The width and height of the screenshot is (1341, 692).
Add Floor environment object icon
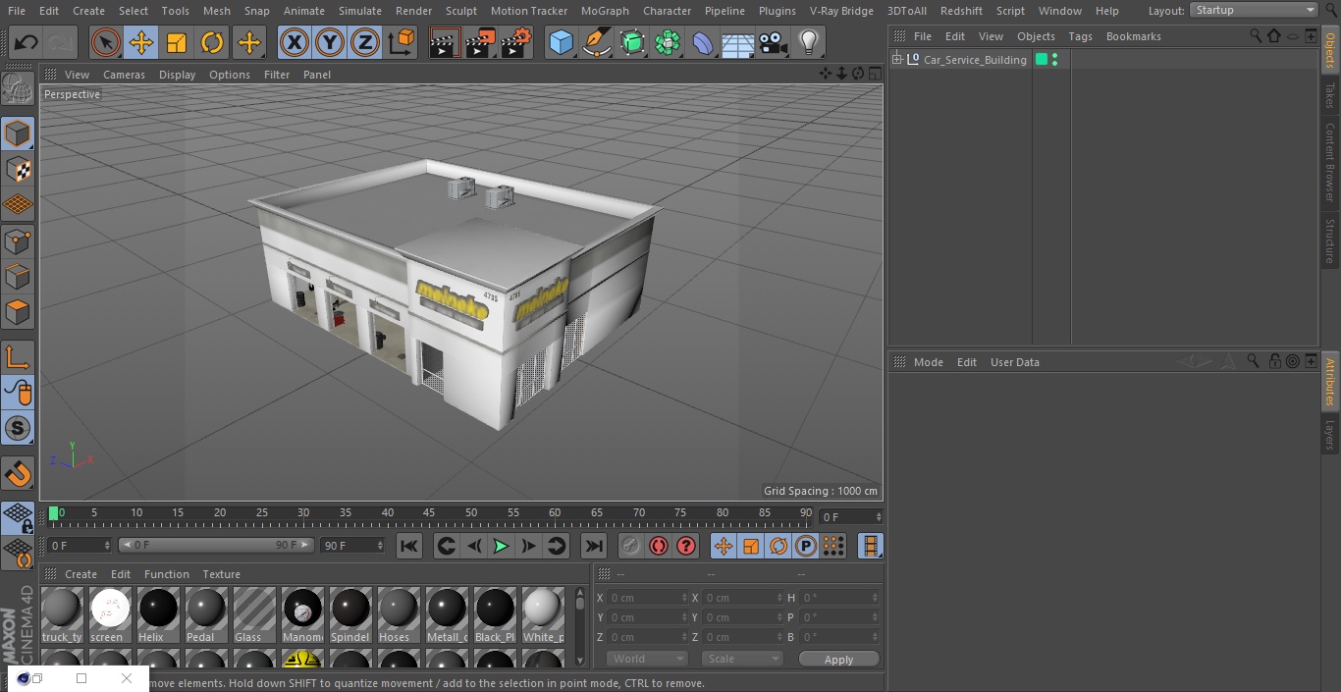(738, 43)
